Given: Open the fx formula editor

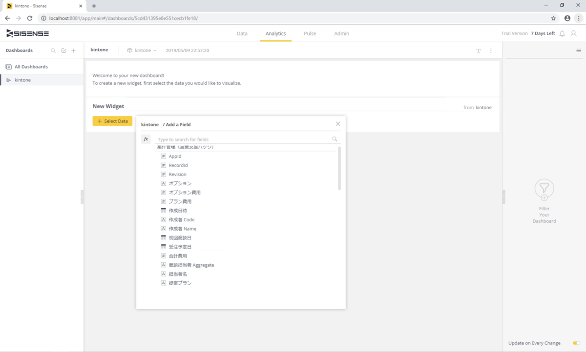Looking at the screenshot, I should point(146,139).
